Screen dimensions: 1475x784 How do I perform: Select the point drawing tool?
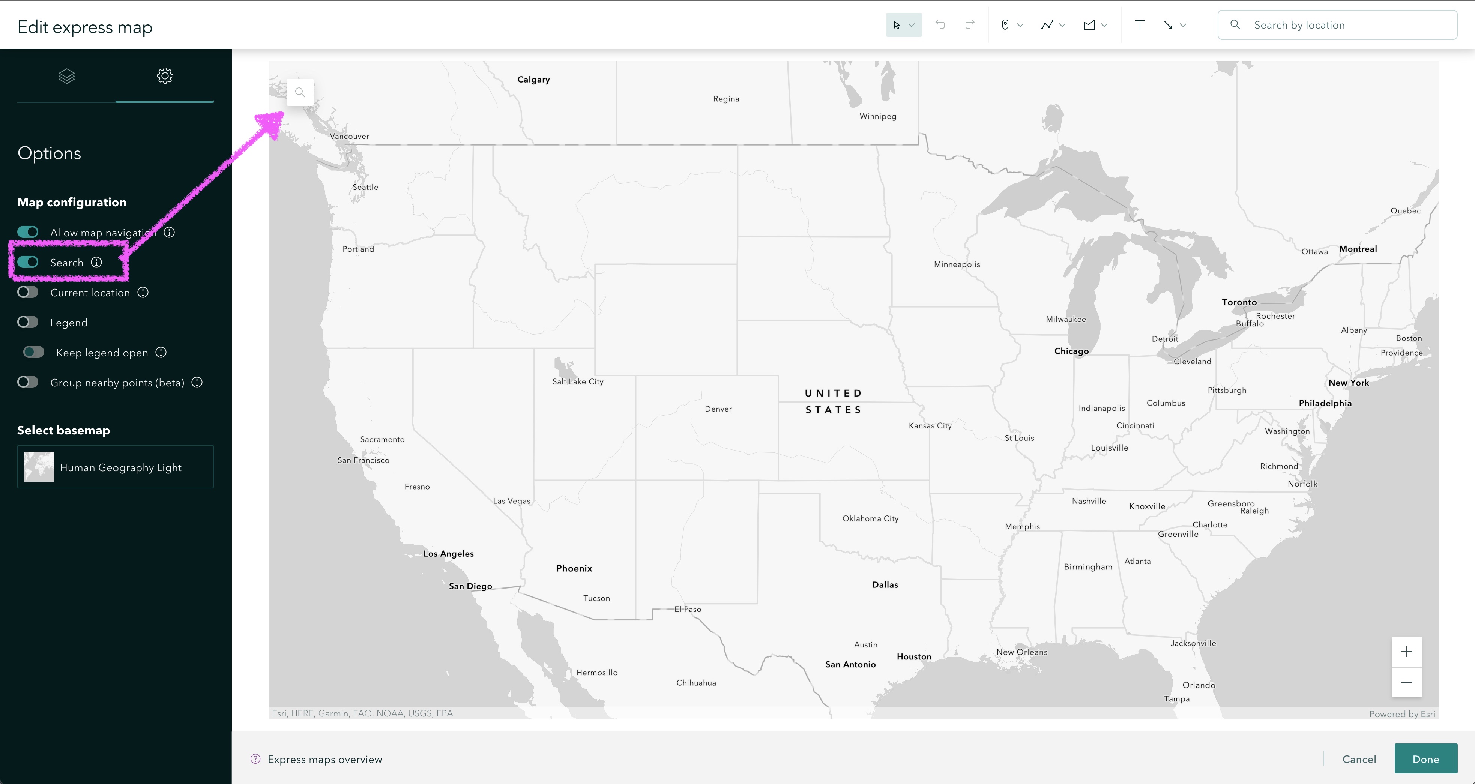tap(1005, 25)
